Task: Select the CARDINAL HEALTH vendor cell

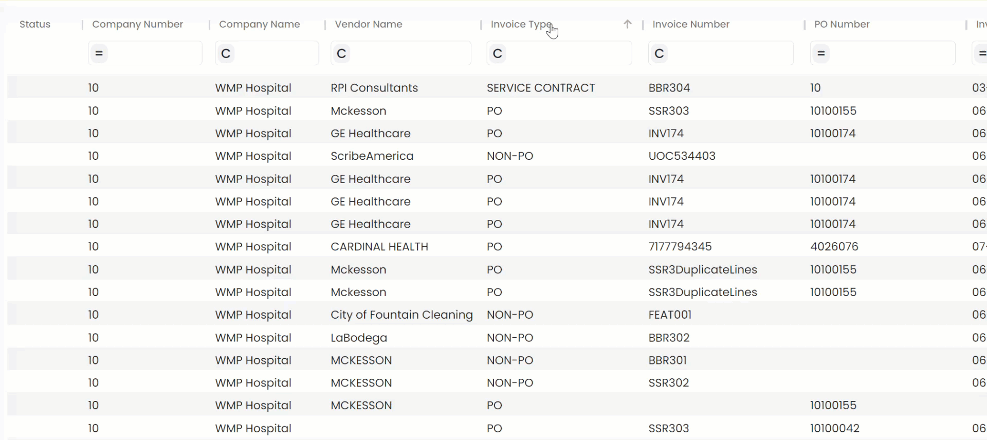Action: (379, 247)
